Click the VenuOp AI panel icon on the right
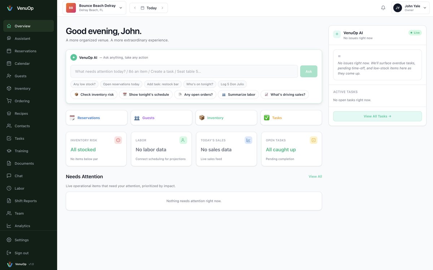Viewport: 433px width, 270px height. [x=337, y=34]
